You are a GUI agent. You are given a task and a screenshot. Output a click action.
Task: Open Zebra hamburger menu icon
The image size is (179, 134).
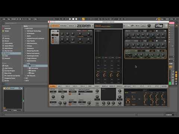pyautogui.click(x=166, y=26)
